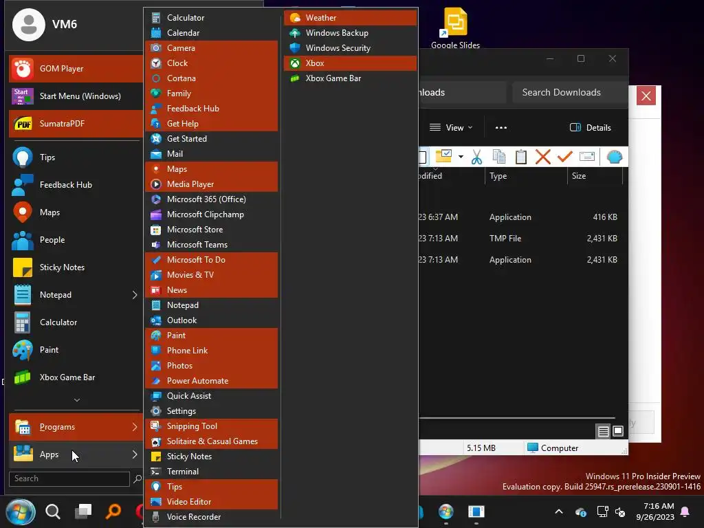Open Terminal from Apps list
The width and height of the screenshot is (704, 528).
point(212,472)
